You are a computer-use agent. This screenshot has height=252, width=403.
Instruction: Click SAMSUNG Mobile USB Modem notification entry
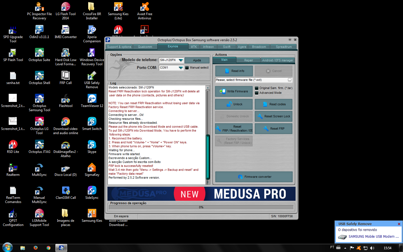[x=368, y=237]
